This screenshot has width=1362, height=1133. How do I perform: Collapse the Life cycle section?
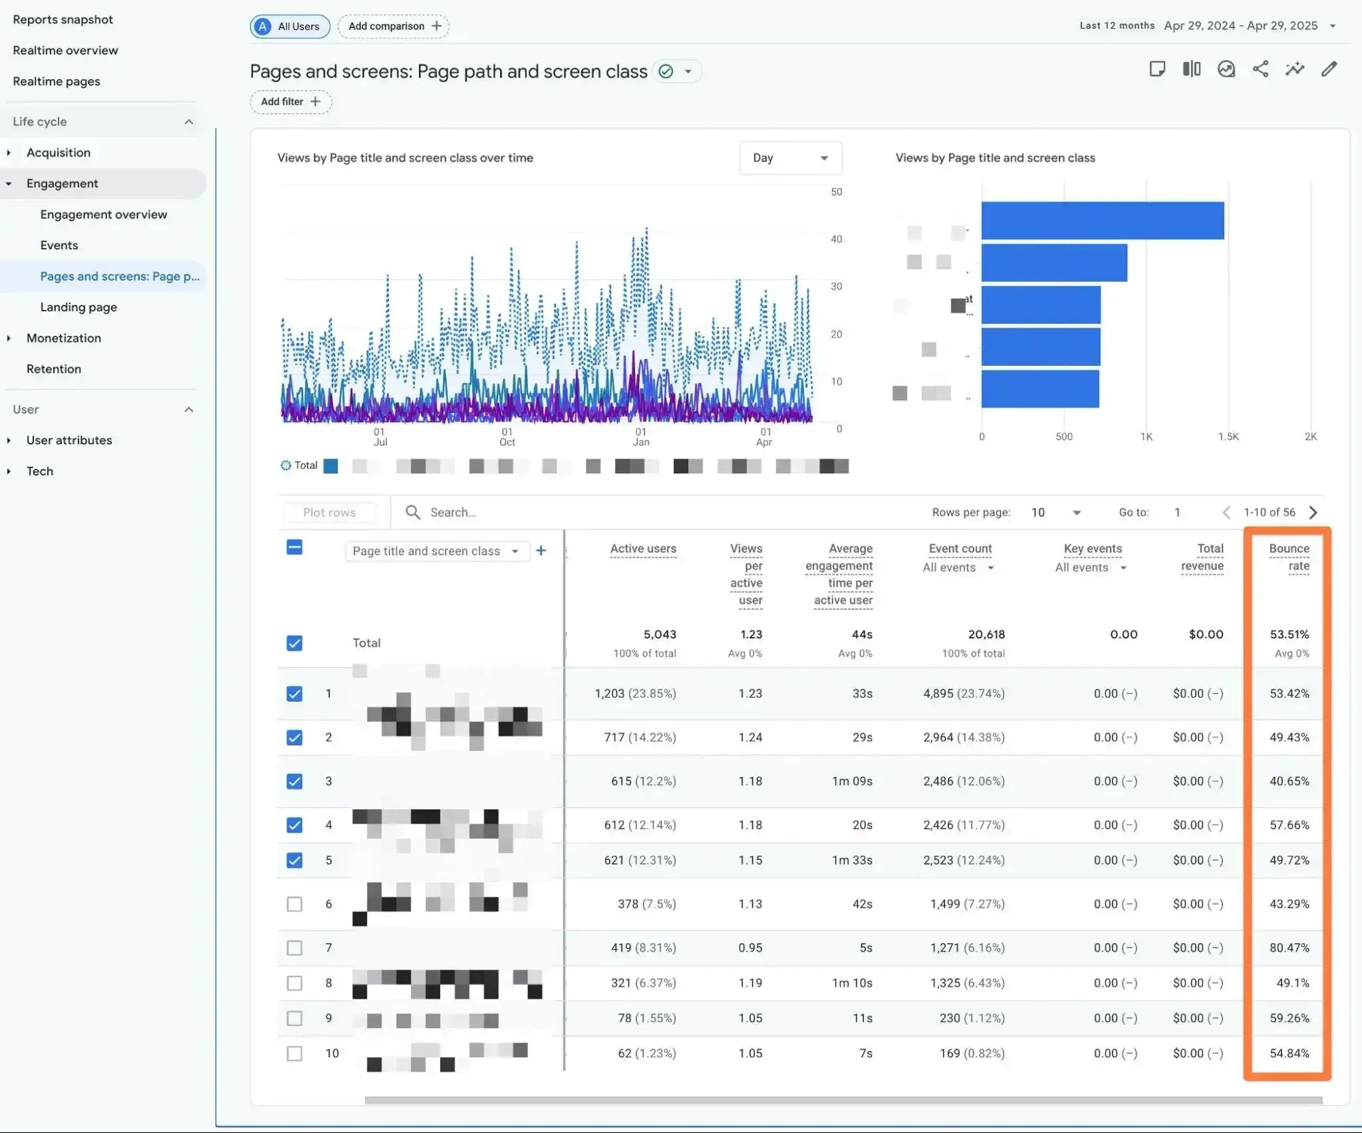189,122
